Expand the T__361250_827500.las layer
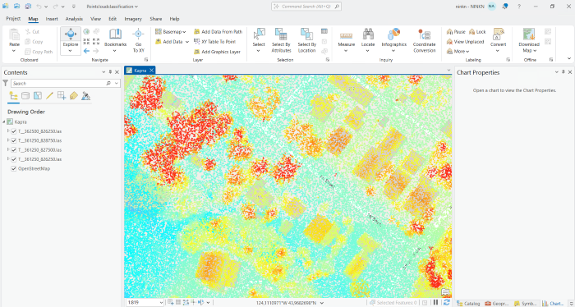The width and height of the screenshot is (575, 307). click(x=8, y=149)
